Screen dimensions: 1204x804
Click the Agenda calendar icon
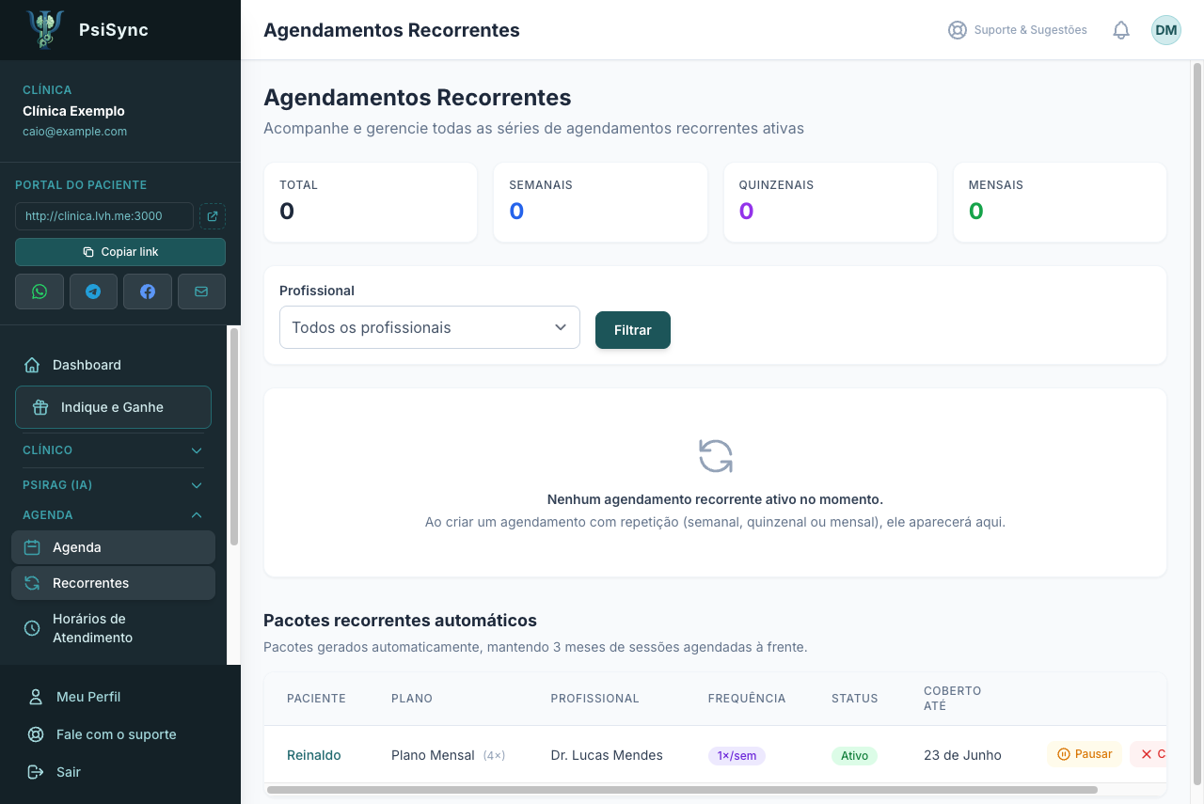click(x=32, y=547)
